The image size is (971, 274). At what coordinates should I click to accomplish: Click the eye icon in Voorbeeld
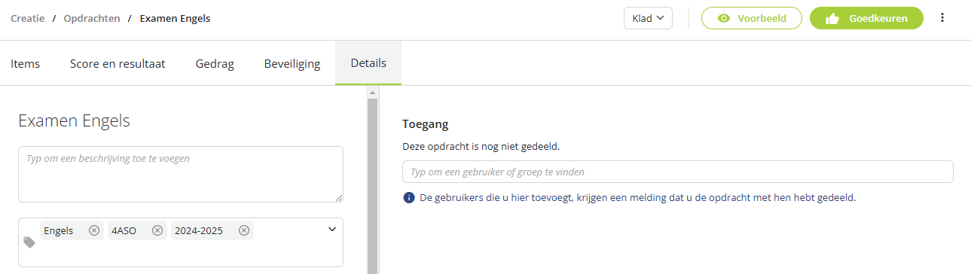tap(724, 18)
